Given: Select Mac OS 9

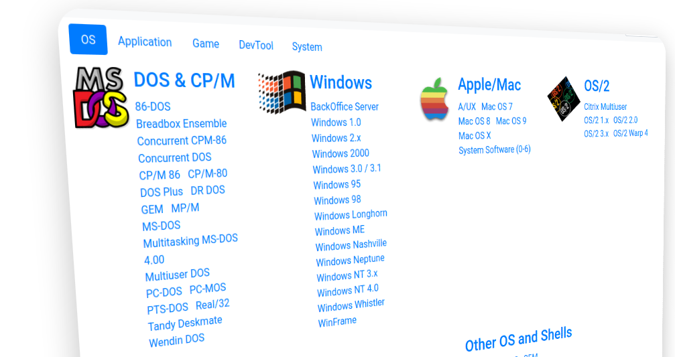Looking at the screenshot, I should pos(511,121).
